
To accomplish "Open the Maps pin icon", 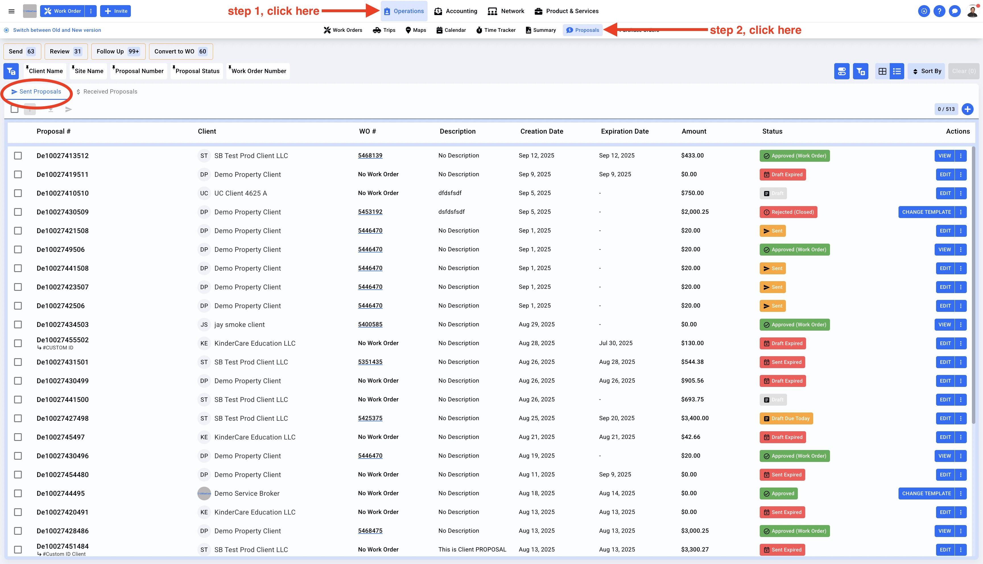I will pos(408,30).
